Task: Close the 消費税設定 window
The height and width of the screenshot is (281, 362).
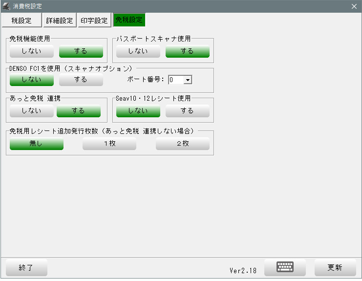Action: pyautogui.click(x=354, y=6)
